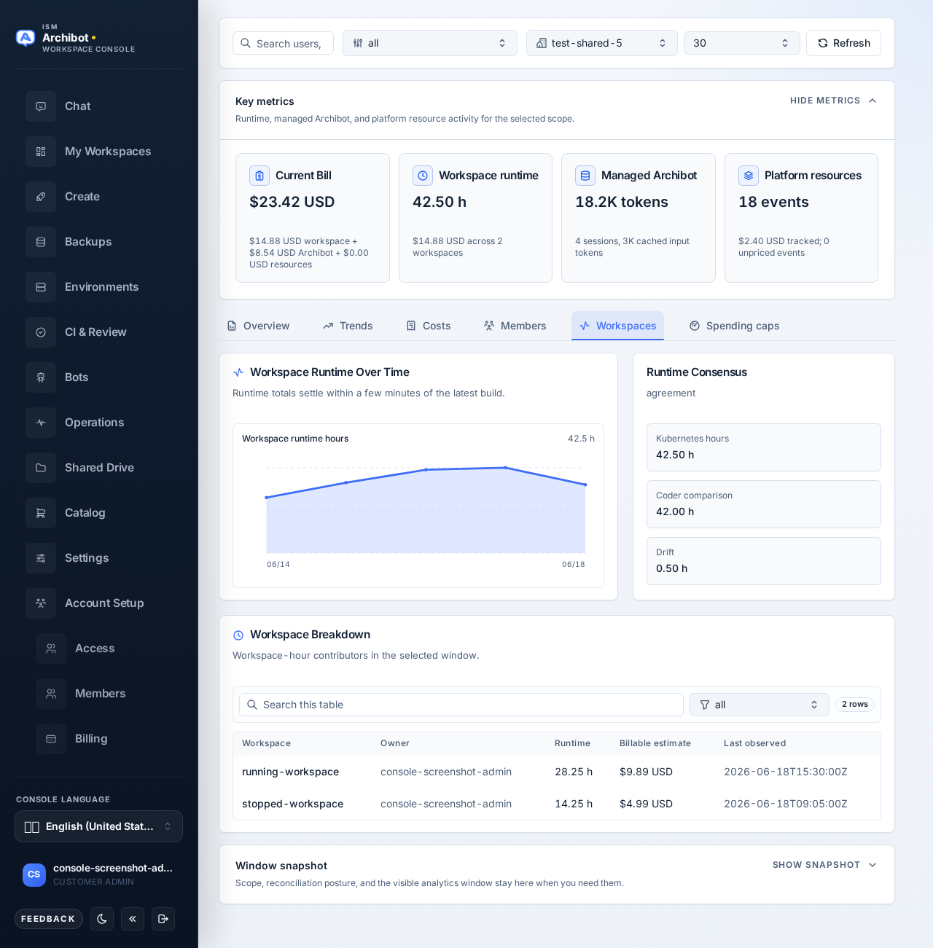Open the Backups database icon
The width and height of the screenshot is (933, 948).
(41, 242)
